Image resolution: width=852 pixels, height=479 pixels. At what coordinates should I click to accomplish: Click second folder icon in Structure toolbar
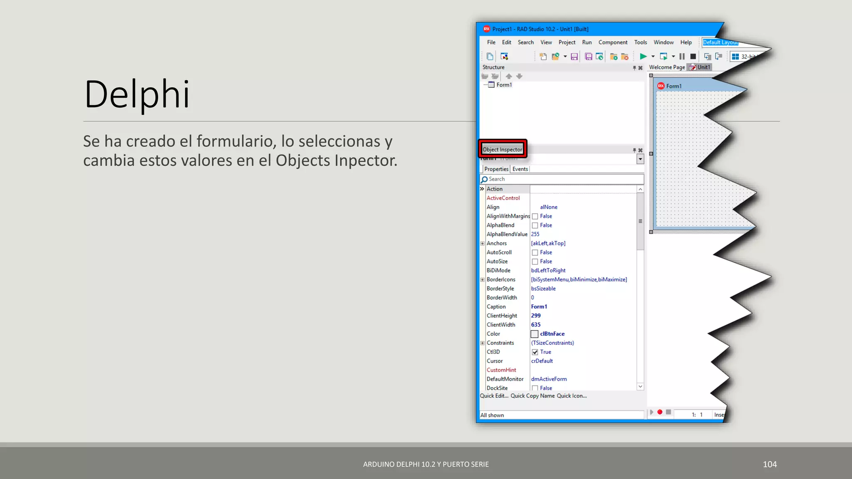coord(495,76)
